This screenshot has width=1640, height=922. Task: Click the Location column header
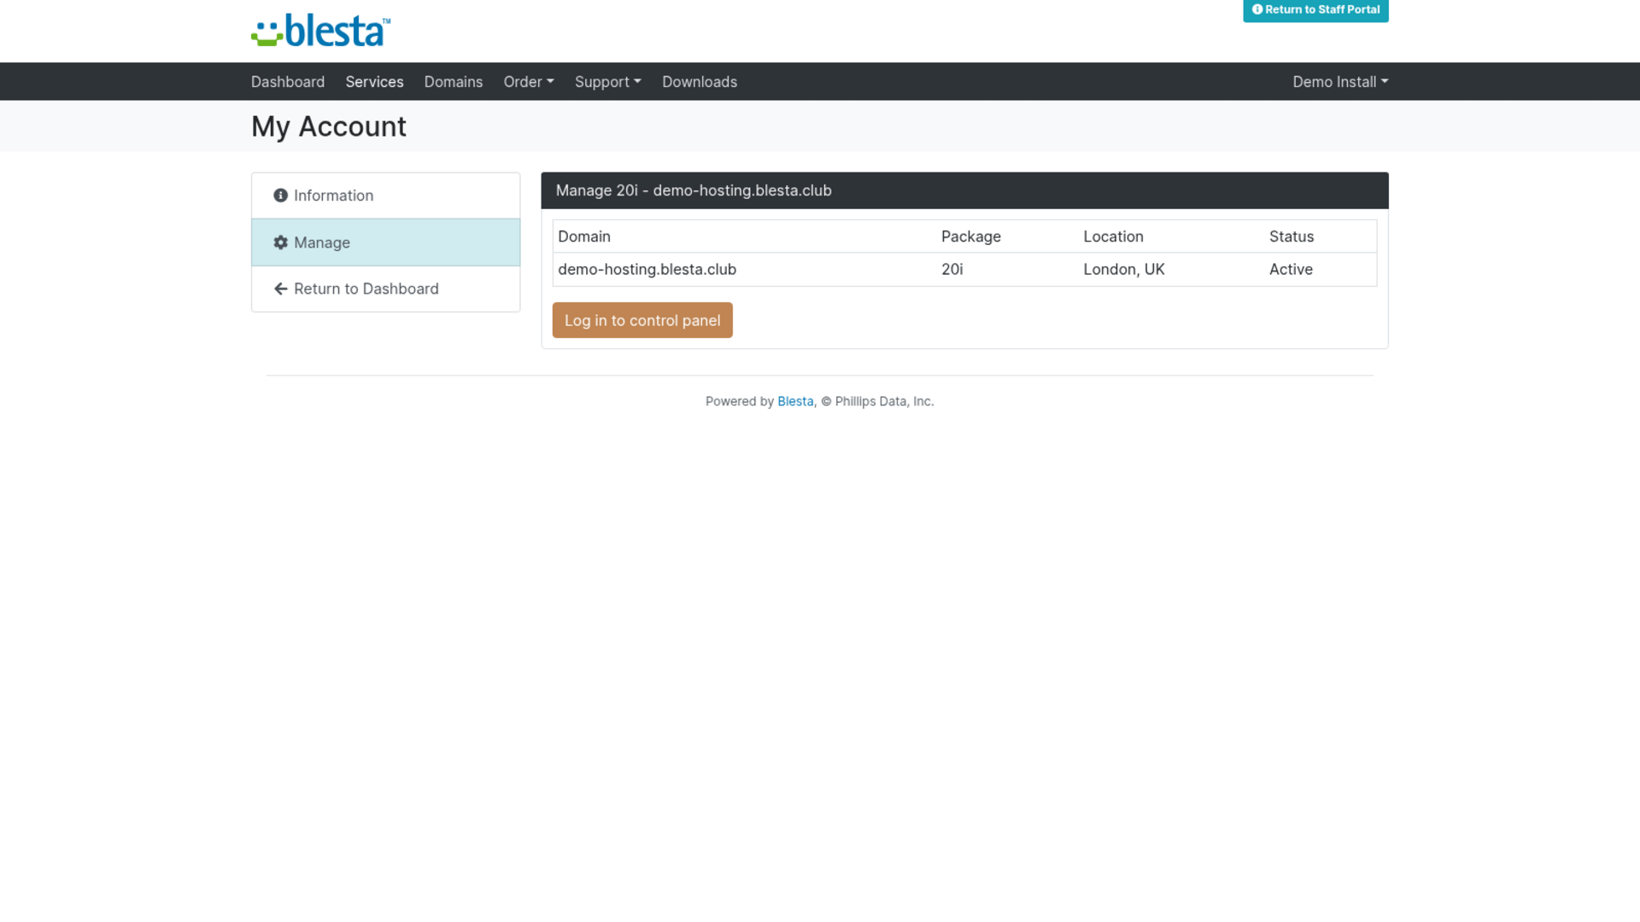(x=1113, y=236)
